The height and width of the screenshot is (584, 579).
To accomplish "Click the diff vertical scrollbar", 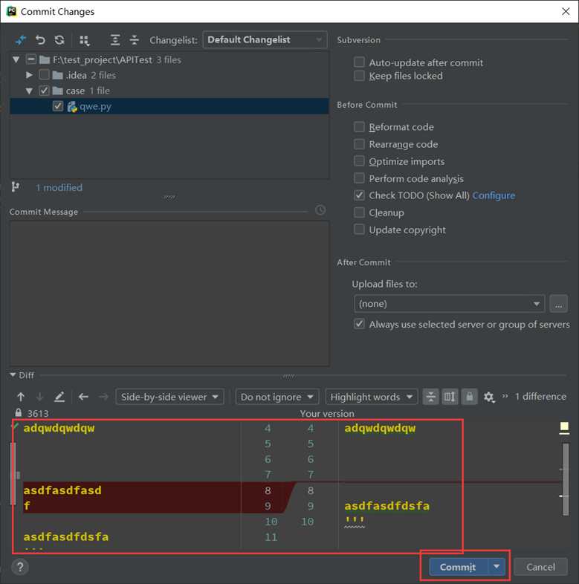I will [566, 479].
